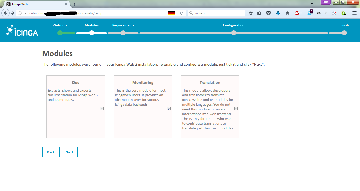The image size is (360, 191).
Task: Click the Translation module title
Action: [210, 83]
